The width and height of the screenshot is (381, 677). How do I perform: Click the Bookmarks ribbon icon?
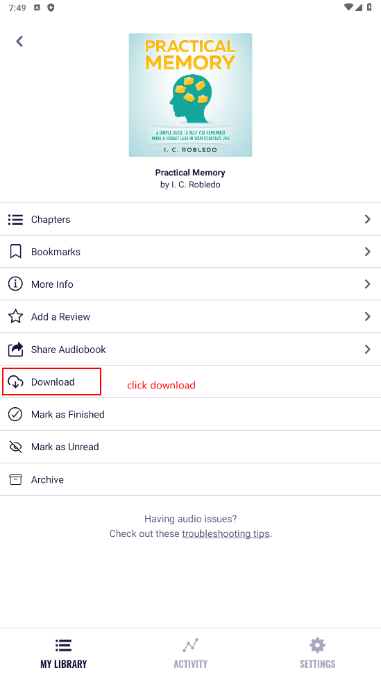tap(15, 252)
